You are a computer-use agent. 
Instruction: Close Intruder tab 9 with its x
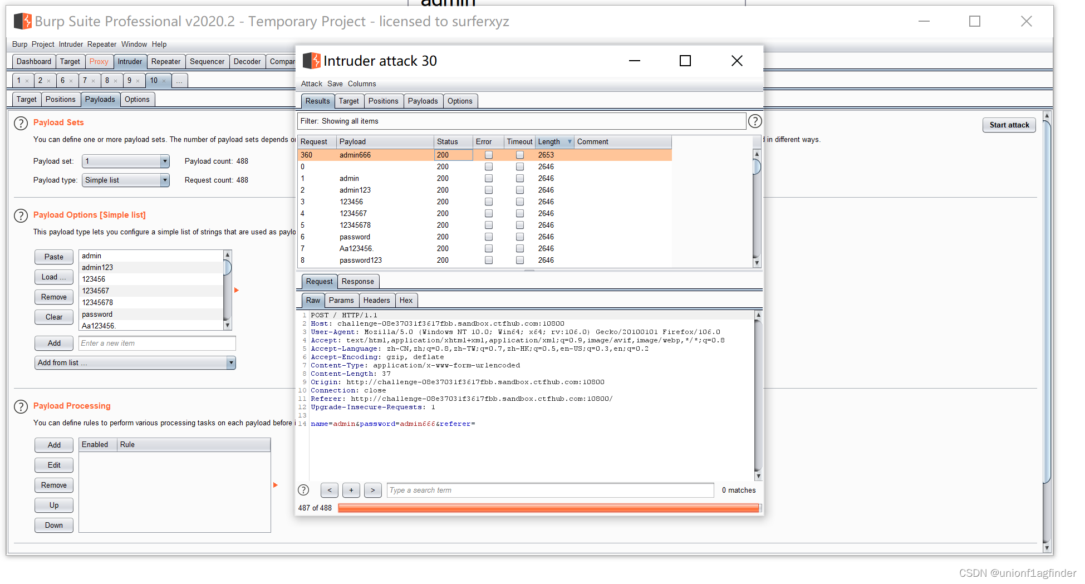[x=138, y=81]
